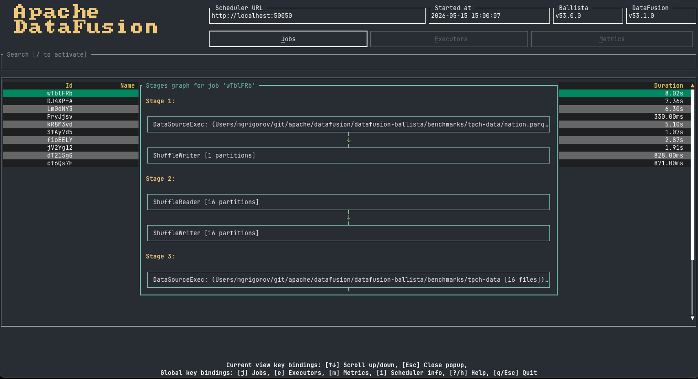Open the Executors tab
The width and height of the screenshot is (698, 379).
[x=449, y=39]
